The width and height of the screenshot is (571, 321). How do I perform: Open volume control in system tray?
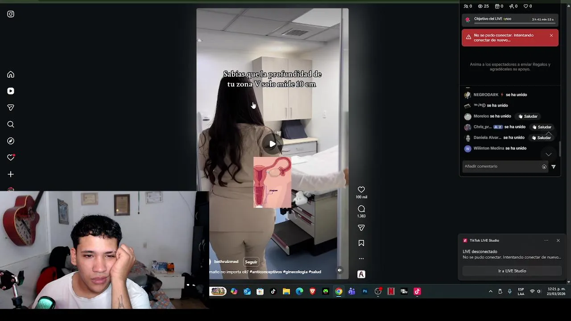539,292
